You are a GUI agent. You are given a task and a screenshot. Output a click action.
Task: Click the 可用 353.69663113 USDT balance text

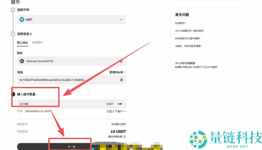(34, 111)
